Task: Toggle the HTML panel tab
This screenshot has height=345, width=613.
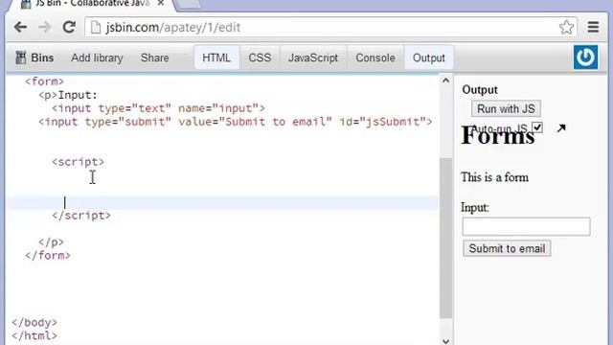Action: pos(216,57)
